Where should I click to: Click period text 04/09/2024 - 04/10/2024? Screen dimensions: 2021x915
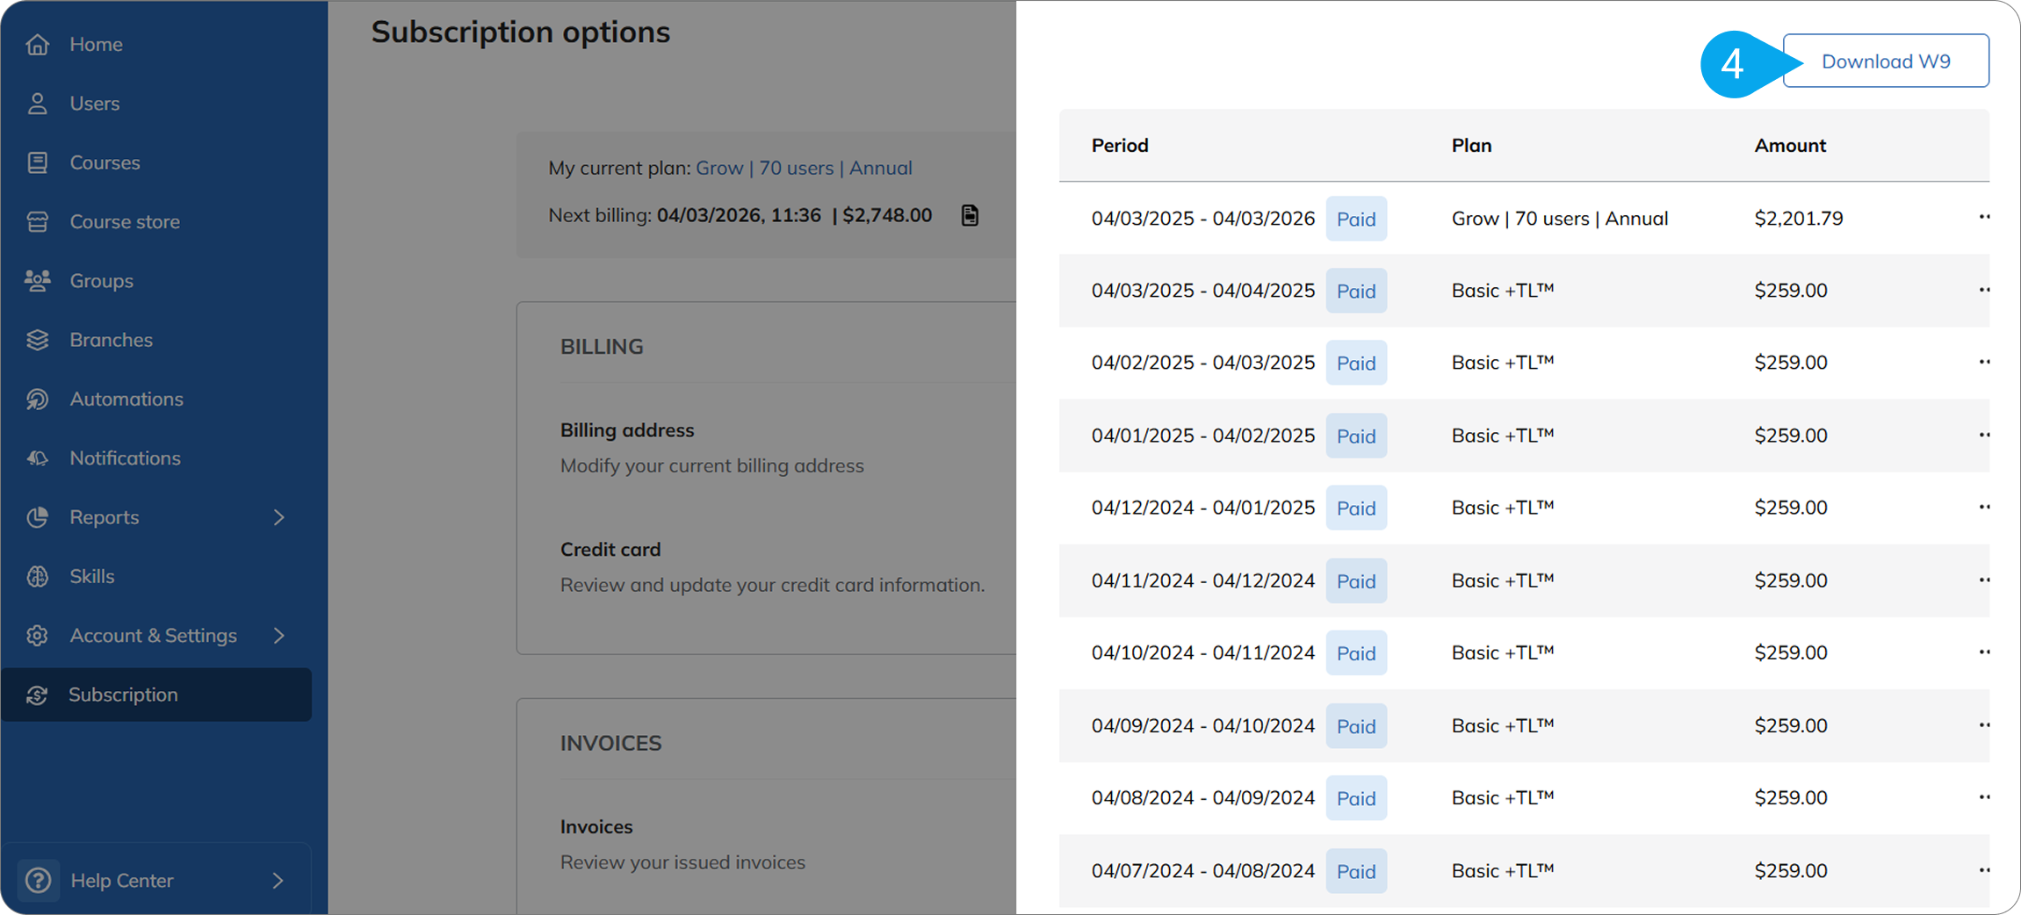(1202, 726)
